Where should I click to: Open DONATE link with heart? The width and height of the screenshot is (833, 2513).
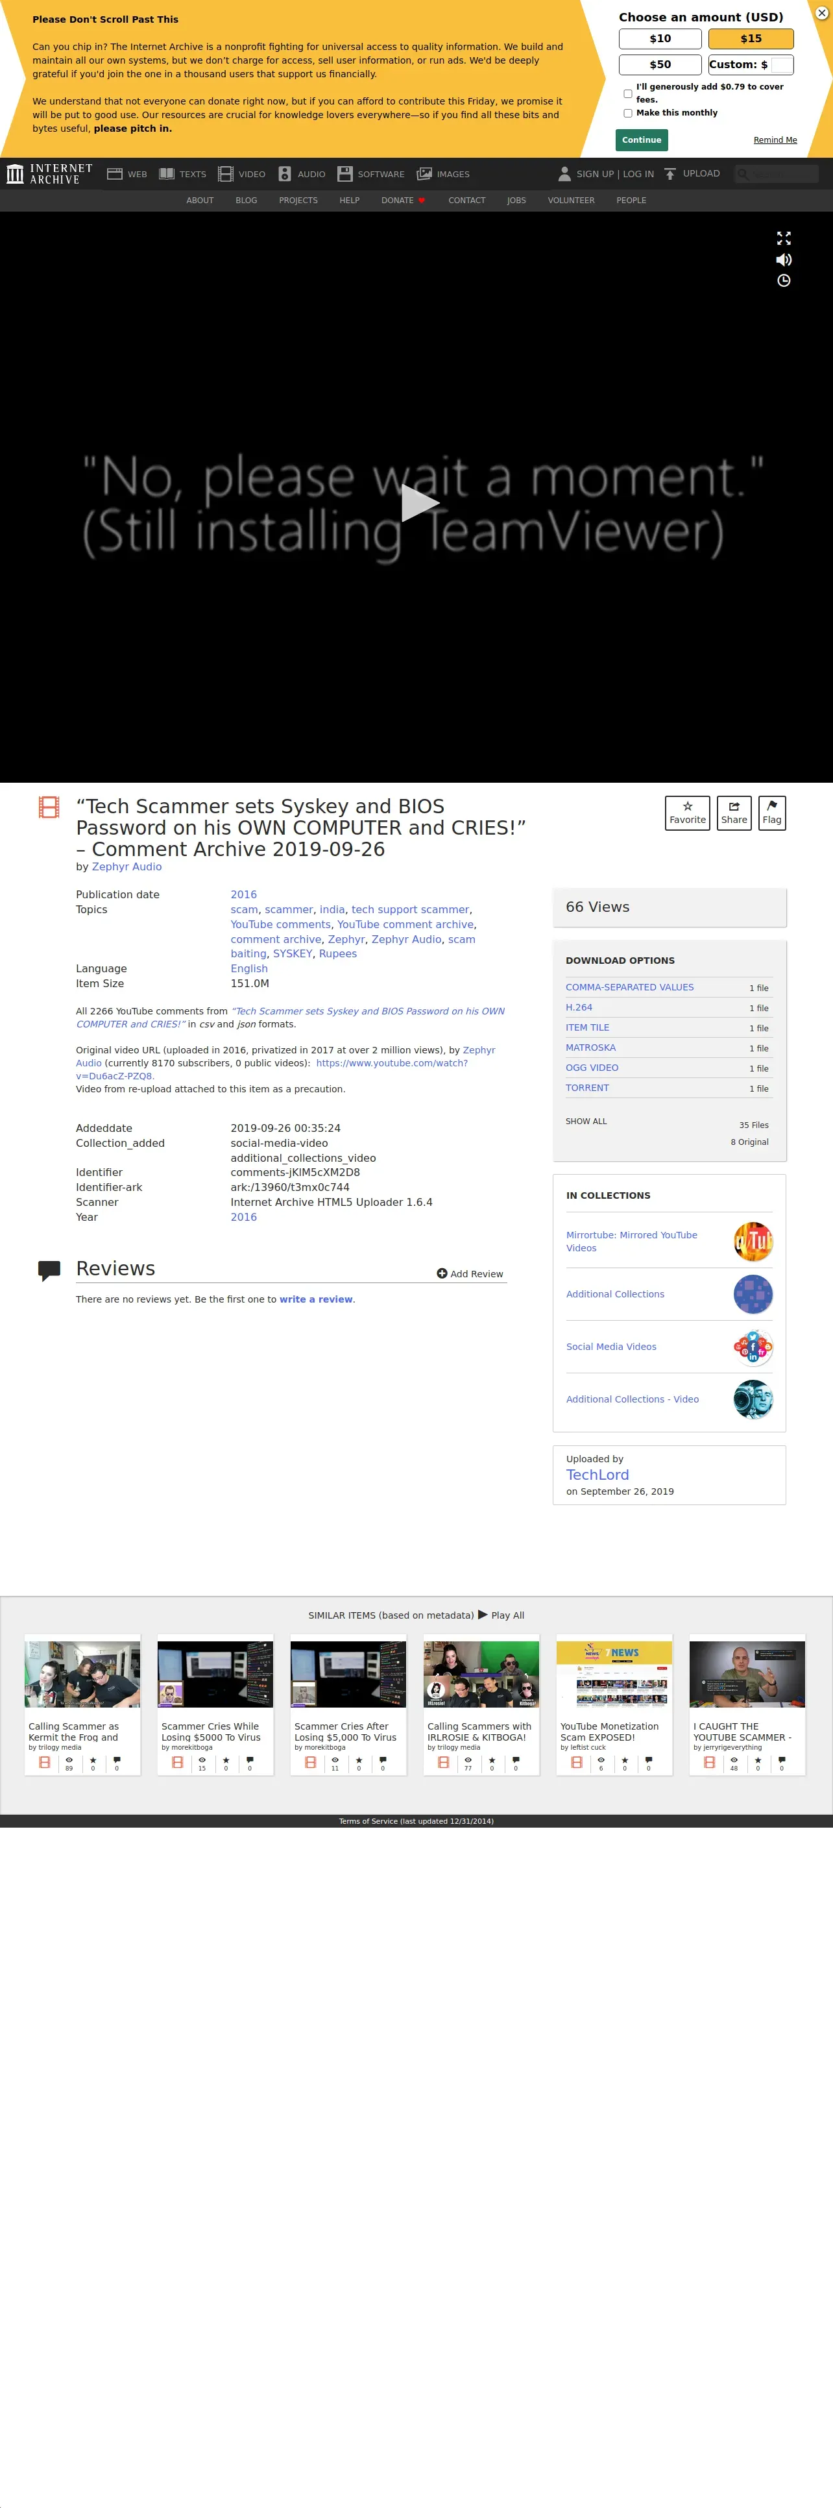pos(403,201)
